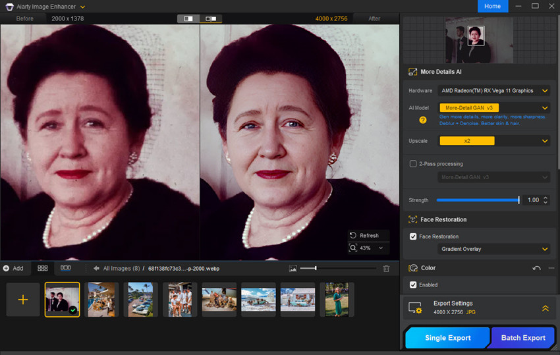
Task: Switch to split compare view mode
Action: pyautogui.click(x=188, y=18)
